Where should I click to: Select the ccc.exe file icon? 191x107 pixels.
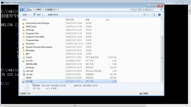point(24,74)
